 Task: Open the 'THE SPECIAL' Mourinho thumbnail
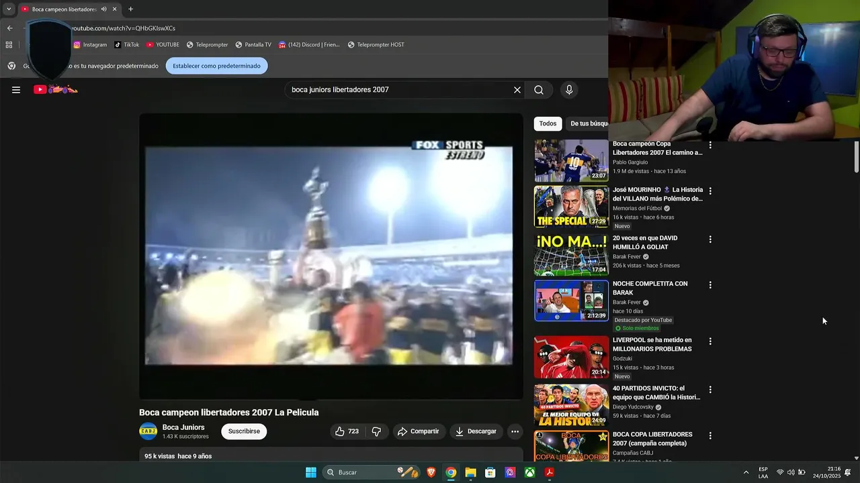coord(571,207)
